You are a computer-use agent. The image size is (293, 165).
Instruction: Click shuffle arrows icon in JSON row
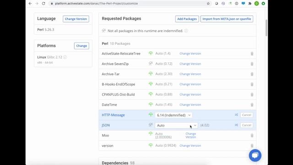point(236,125)
